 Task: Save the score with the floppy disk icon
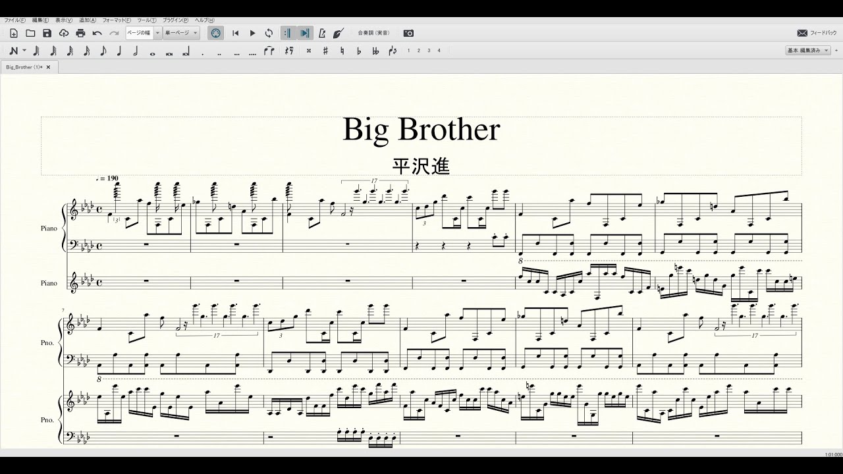coord(47,33)
